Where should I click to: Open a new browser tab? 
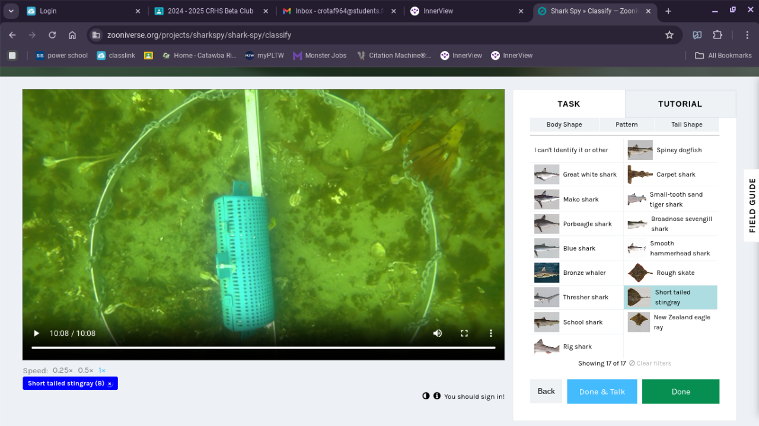(x=668, y=11)
